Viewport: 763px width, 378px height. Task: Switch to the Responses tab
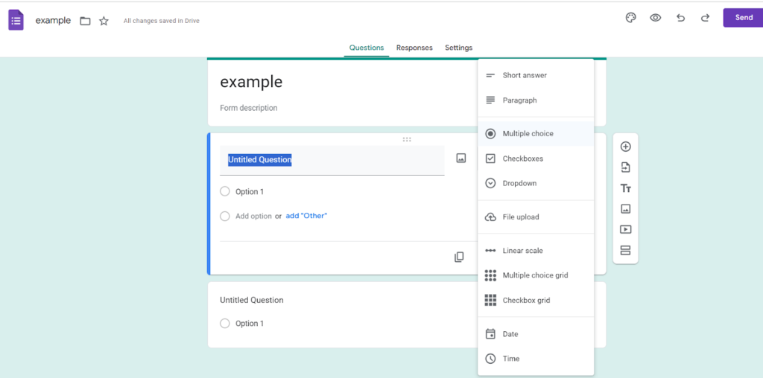point(414,48)
